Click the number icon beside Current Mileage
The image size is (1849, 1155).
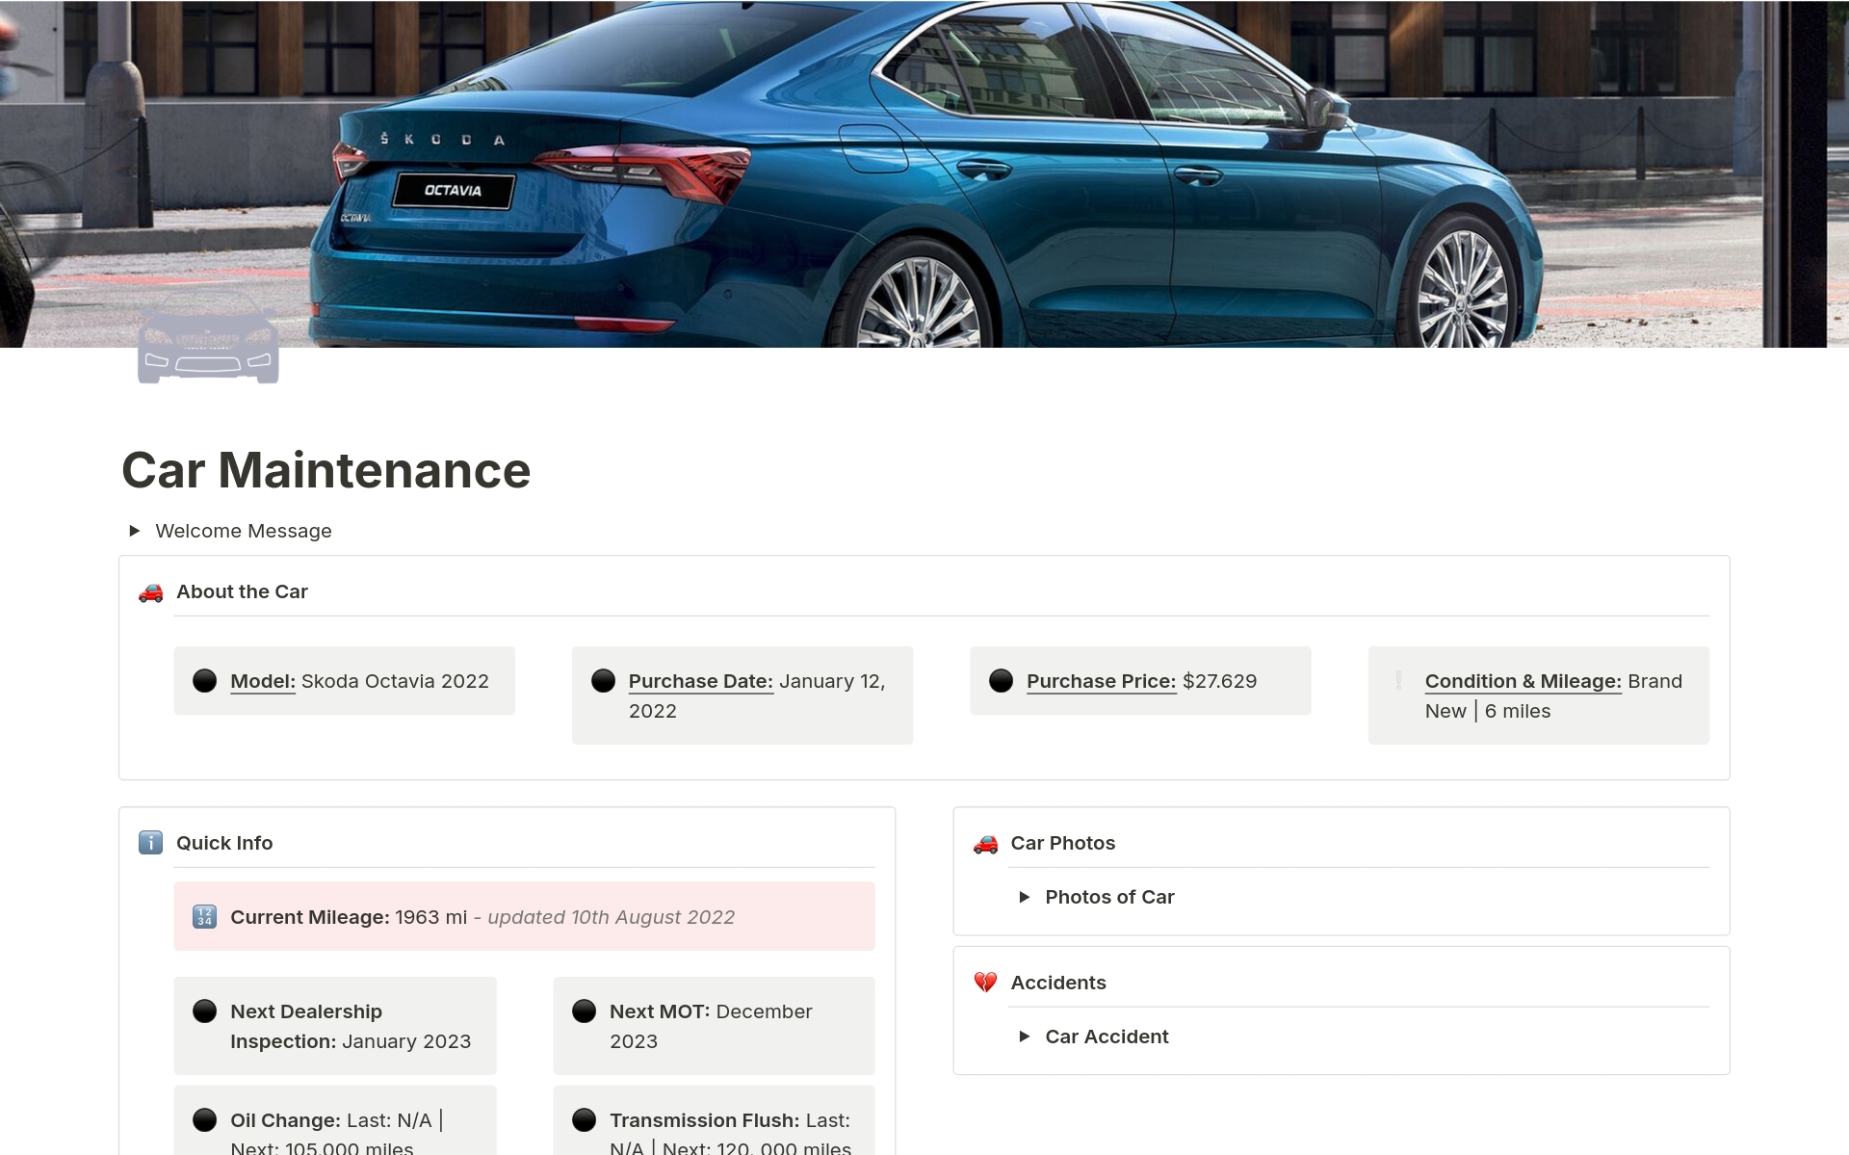204,917
